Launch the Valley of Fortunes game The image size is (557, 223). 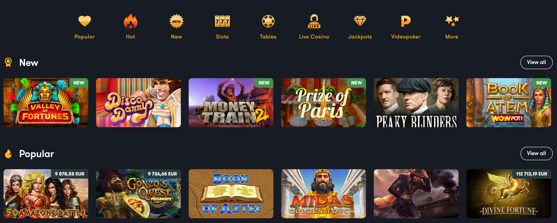click(46, 103)
